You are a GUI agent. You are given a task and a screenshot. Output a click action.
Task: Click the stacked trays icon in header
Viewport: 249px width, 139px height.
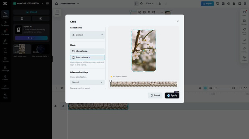point(234,3)
